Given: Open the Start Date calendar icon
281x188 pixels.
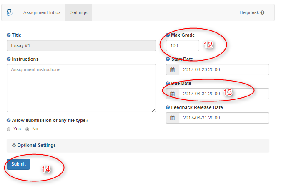Looking at the screenshot, I should click(172, 70).
